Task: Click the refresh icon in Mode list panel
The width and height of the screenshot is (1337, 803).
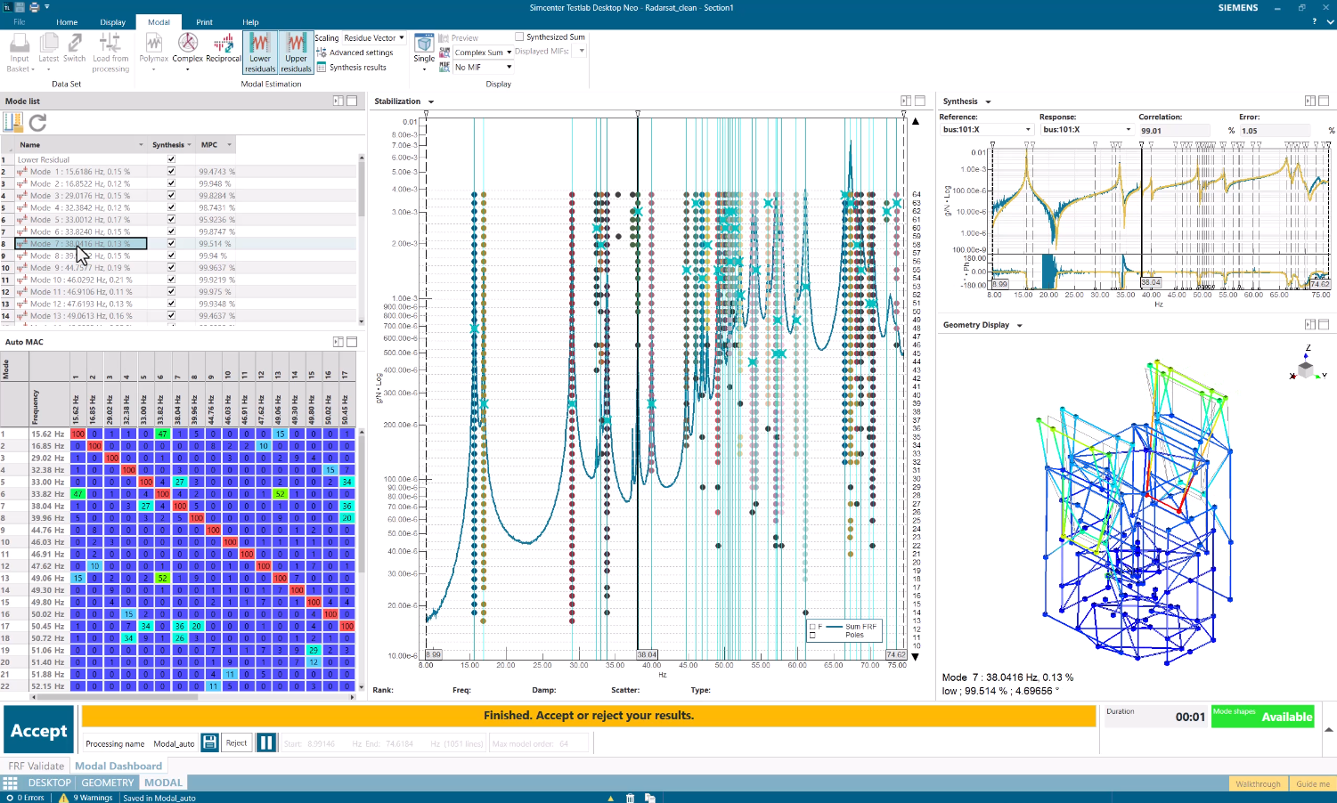Action: coord(37,122)
